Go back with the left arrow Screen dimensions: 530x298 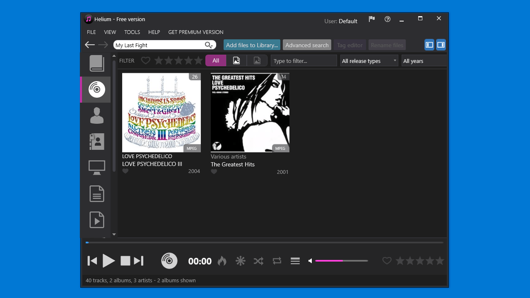(x=90, y=45)
